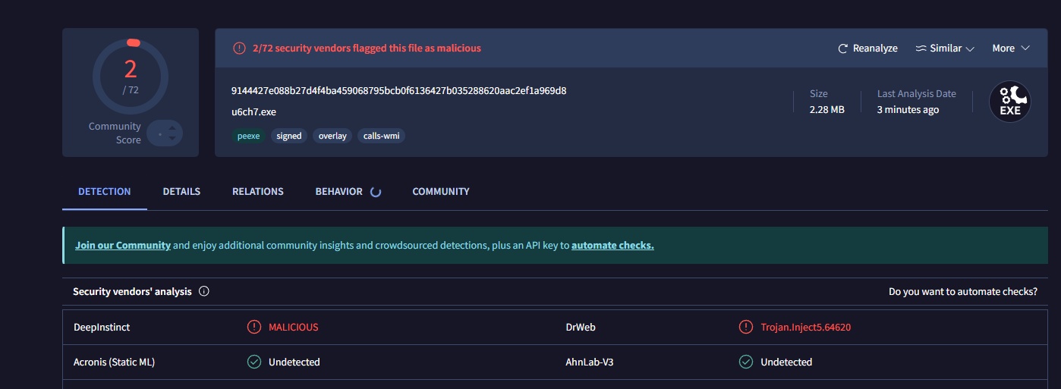Click the Acronis undetected checkmark icon

pyautogui.click(x=254, y=362)
